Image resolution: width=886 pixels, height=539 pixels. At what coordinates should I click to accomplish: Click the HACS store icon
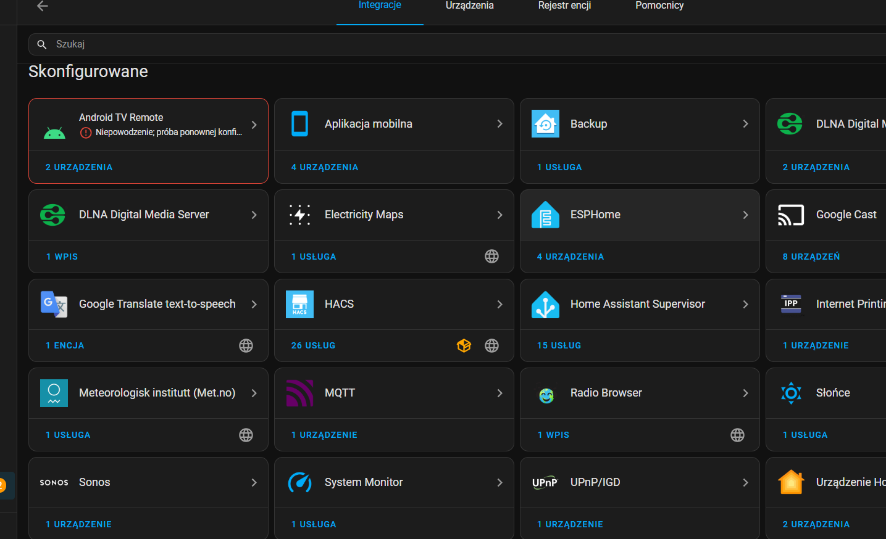pos(299,304)
